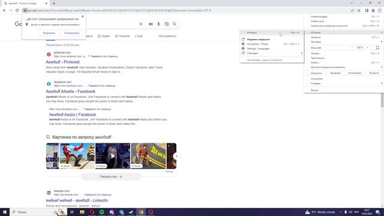
Task: Open new incognito window menu item
Action: tap(344, 26)
